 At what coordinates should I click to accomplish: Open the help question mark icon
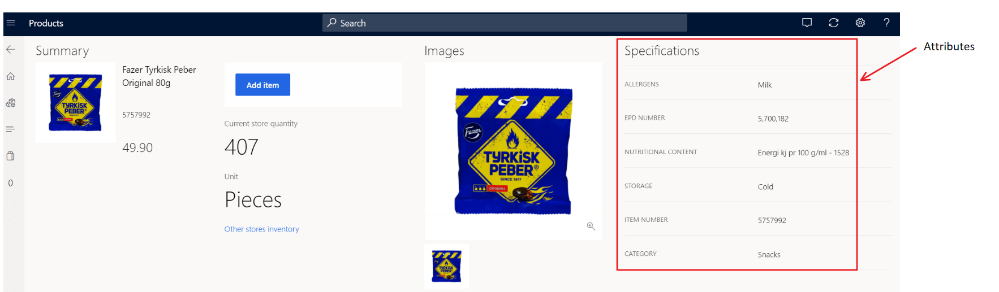coord(886,23)
